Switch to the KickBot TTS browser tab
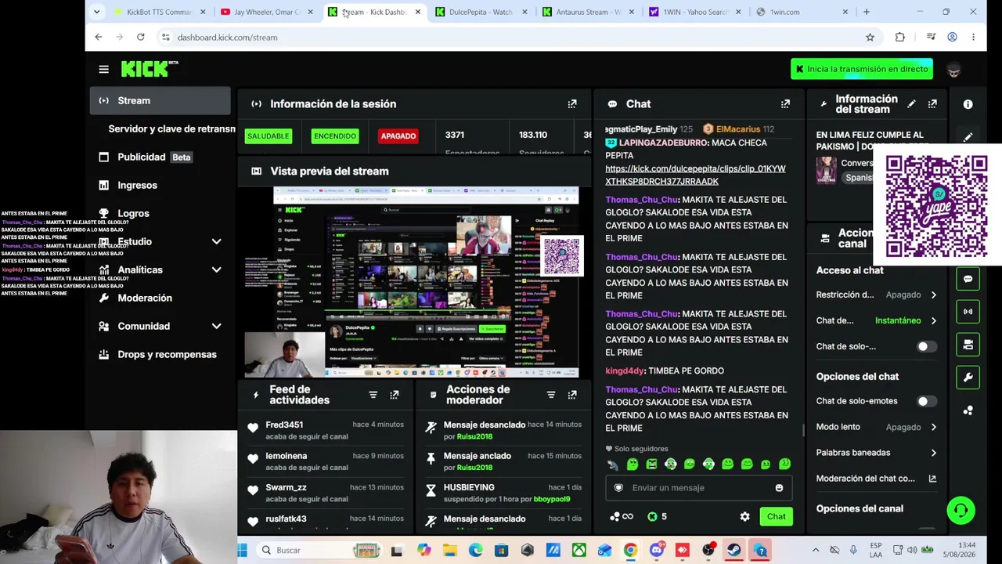Image resolution: width=1002 pixels, height=564 pixels. (159, 12)
